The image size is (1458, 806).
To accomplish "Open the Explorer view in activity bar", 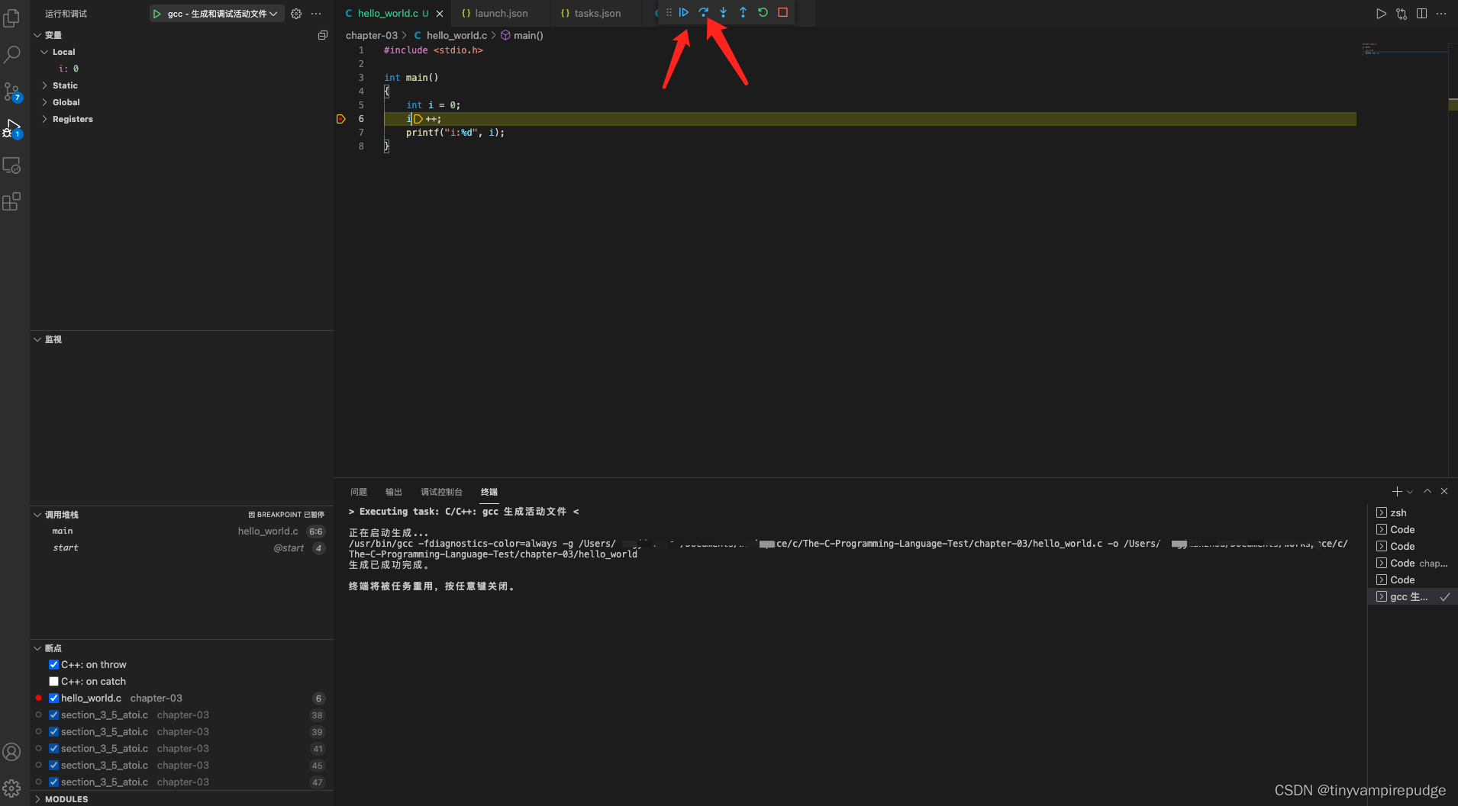I will 12,18.
